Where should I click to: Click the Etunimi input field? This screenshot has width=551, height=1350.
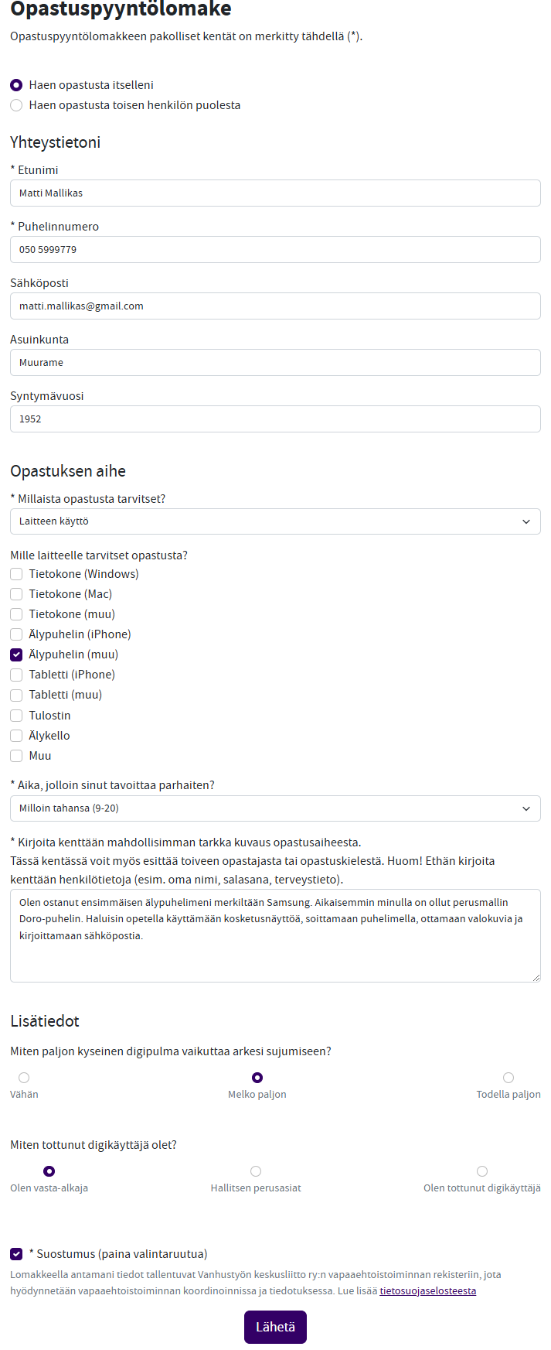point(275,193)
